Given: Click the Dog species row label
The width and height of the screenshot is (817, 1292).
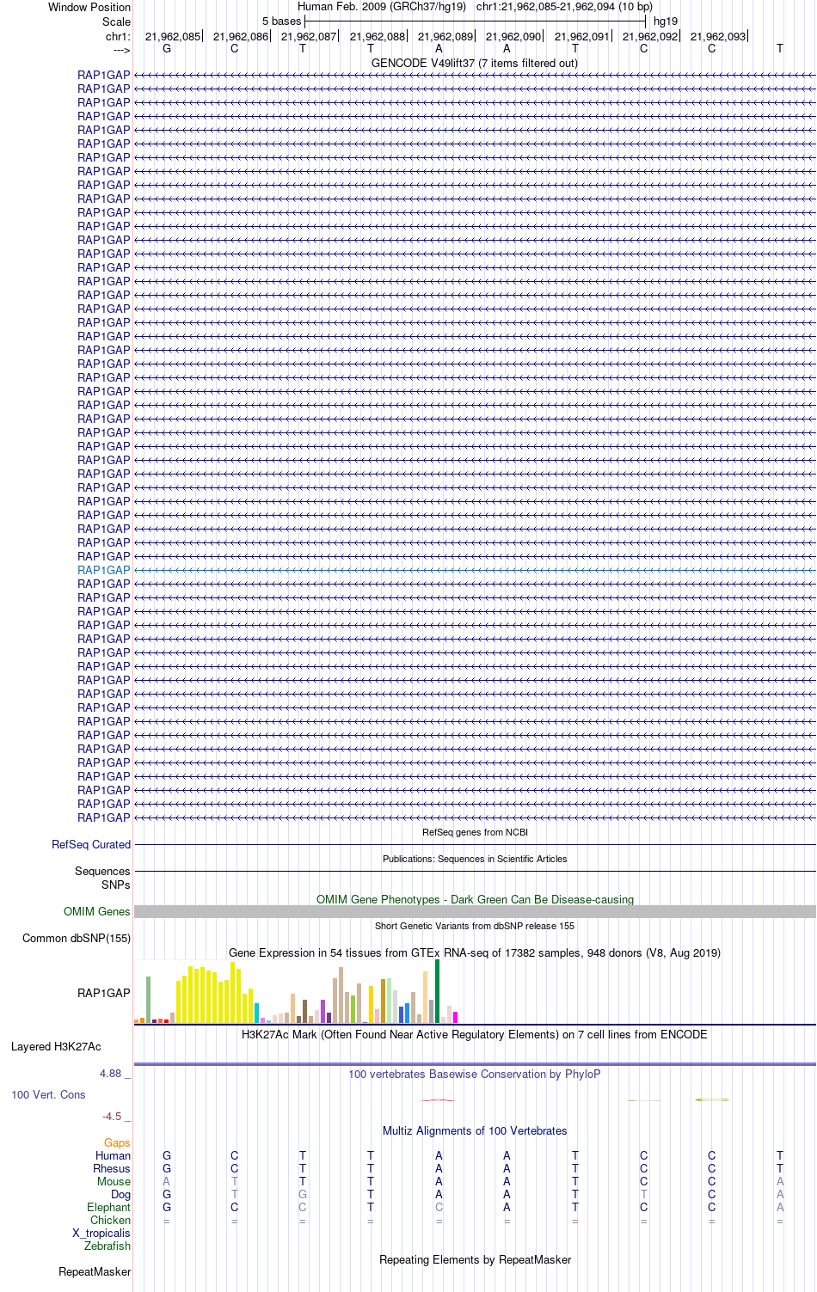Looking at the screenshot, I should tap(120, 1194).
